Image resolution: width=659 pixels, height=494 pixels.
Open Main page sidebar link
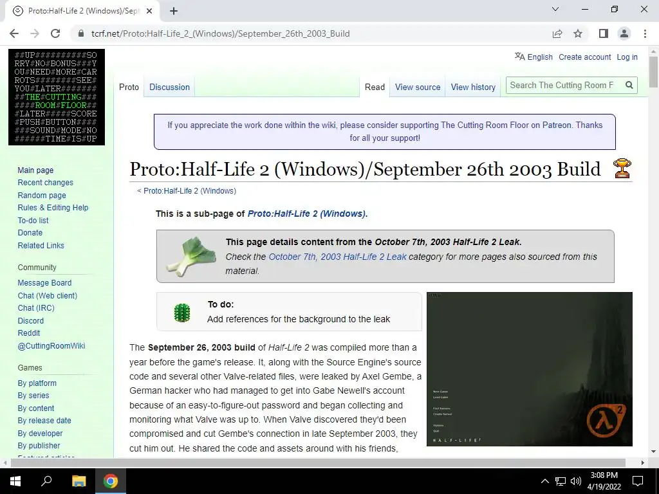pos(35,170)
